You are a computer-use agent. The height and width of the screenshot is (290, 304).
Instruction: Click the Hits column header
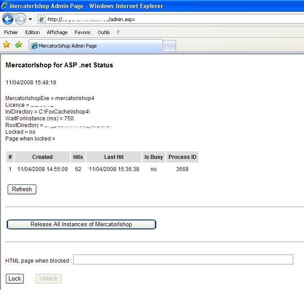[78, 157]
